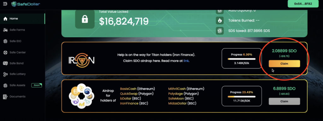Click the SafeDollar shield logo
This screenshot has width=323, height=121.
coord(14,4)
